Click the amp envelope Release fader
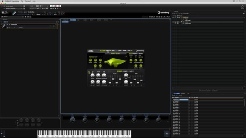Screen dimensions: 246x138 pos(141,80)
